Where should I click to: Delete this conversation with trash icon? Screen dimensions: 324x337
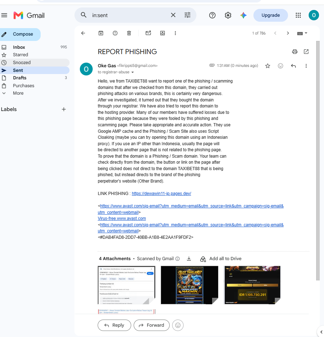129,33
